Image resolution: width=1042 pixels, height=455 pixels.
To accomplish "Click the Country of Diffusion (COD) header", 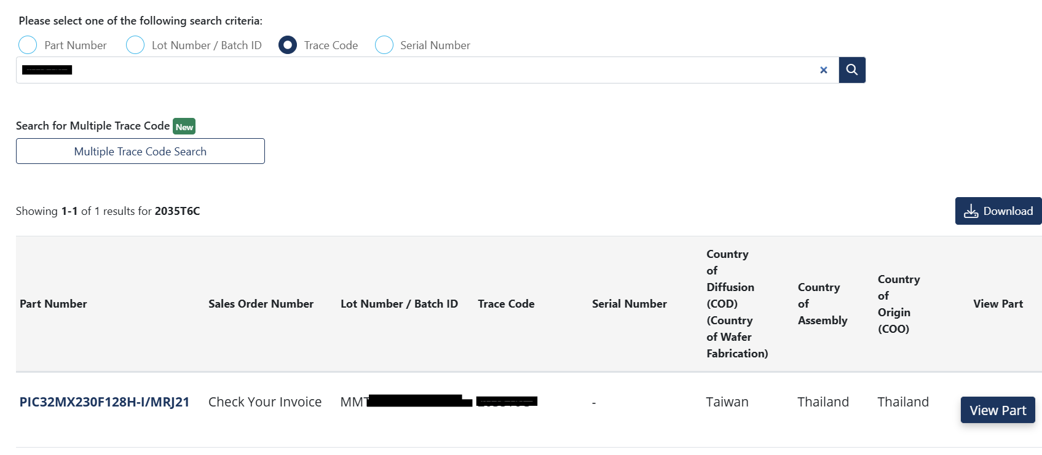I will coord(736,304).
